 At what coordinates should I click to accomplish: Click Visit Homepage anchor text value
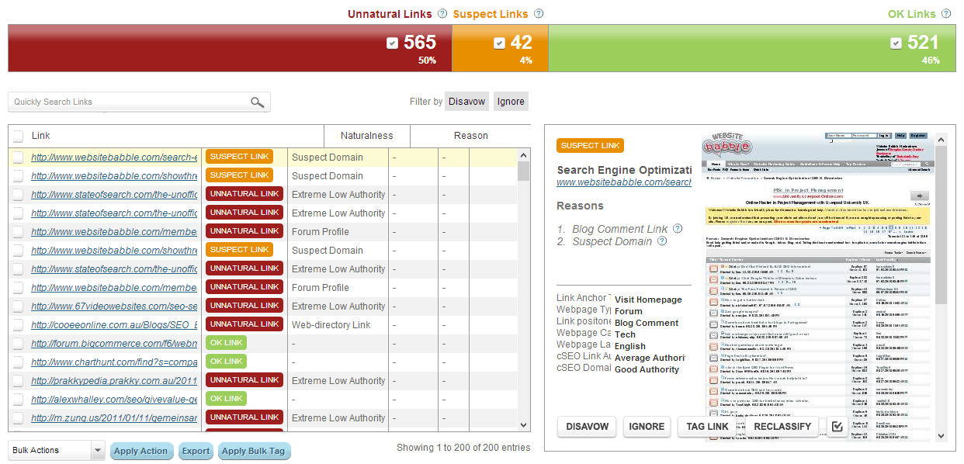tap(648, 300)
